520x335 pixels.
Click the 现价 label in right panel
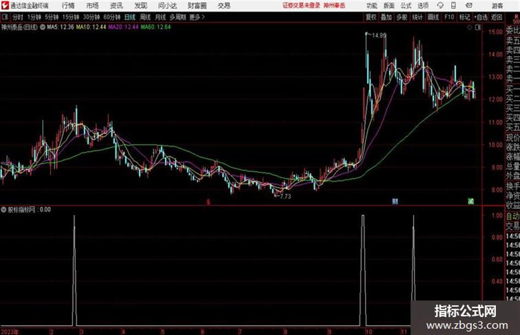pos(513,138)
